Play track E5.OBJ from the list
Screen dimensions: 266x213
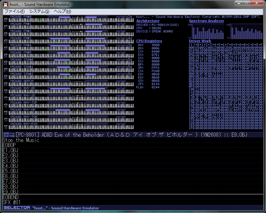click(x=10, y=171)
